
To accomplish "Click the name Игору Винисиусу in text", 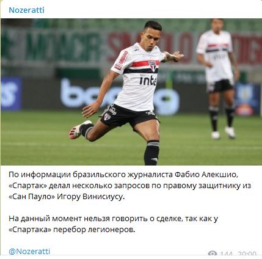I will [x=90, y=197].
